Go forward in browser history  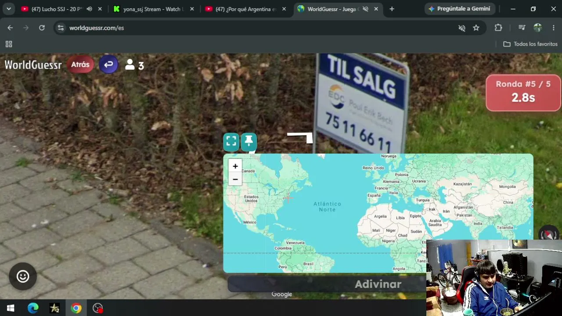click(26, 28)
